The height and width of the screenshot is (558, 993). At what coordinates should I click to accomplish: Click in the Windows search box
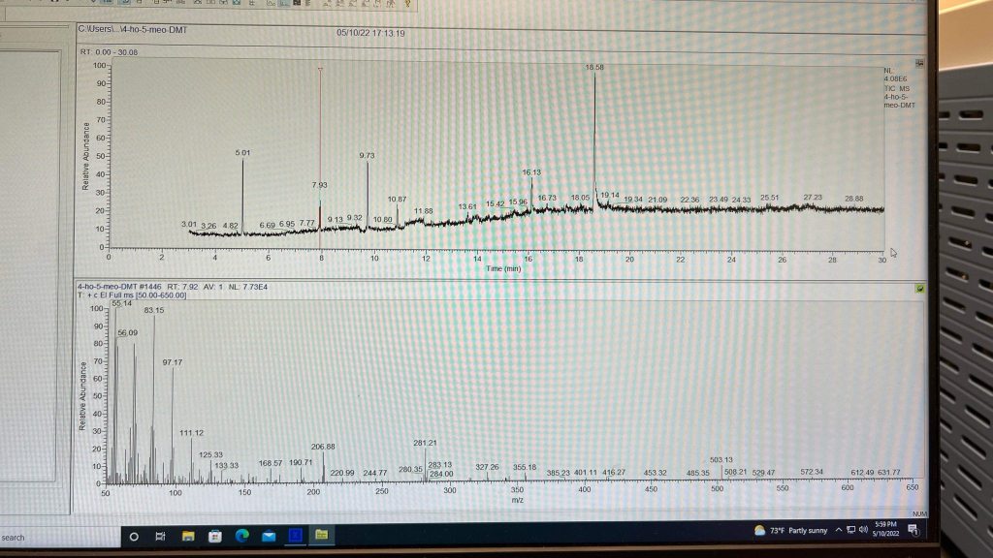pos(48,537)
